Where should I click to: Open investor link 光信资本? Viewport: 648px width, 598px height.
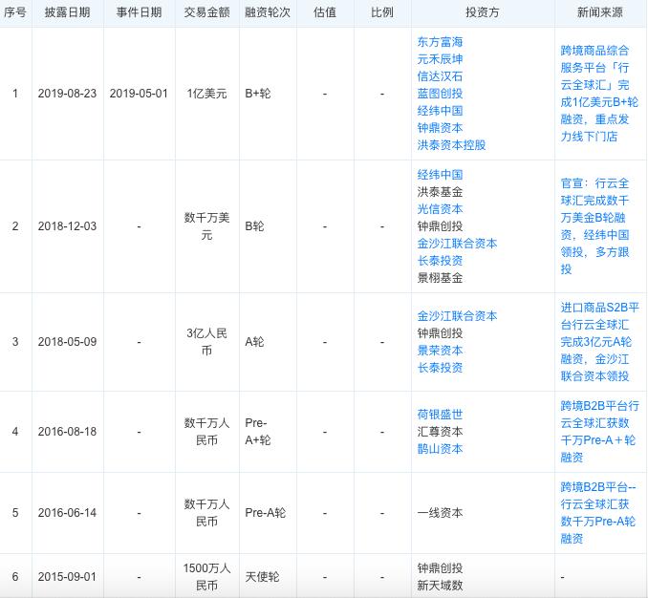click(440, 209)
